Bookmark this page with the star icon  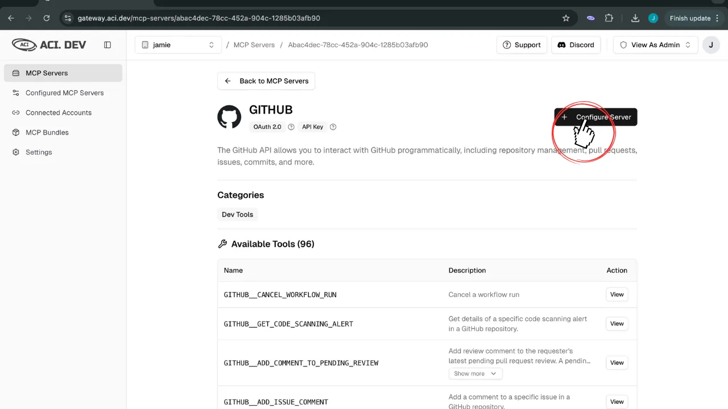pos(566,18)
